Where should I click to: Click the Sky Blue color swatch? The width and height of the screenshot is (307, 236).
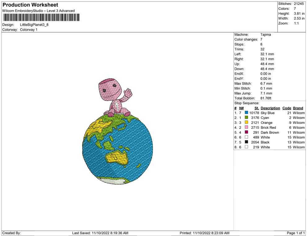tap(246, 113)
